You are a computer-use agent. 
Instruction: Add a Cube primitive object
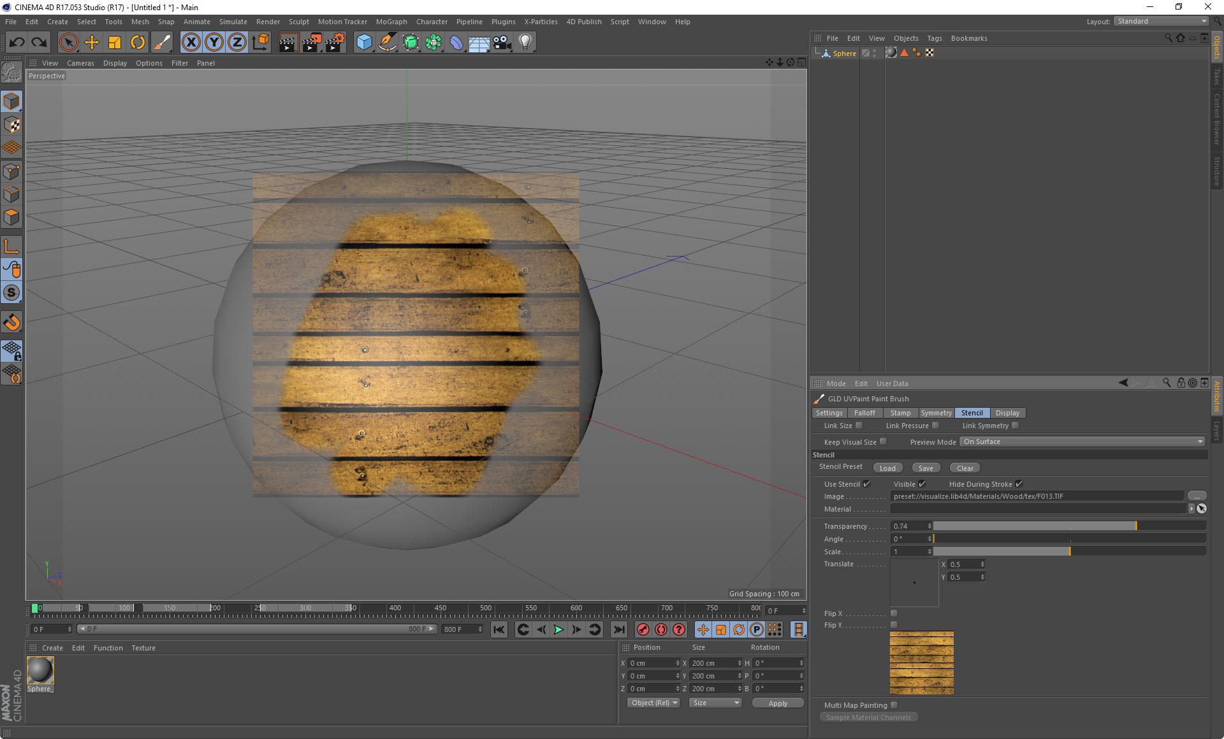tap(364, 42)
